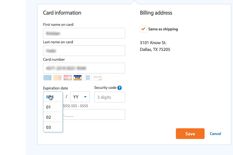The width and height of the screenshot is (233, 155).
Task: Collapse the MM expiration month dropdown
Action: (53, 97)
